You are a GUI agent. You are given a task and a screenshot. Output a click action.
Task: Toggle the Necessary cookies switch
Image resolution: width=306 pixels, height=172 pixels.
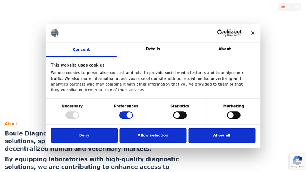coord(72,115)
